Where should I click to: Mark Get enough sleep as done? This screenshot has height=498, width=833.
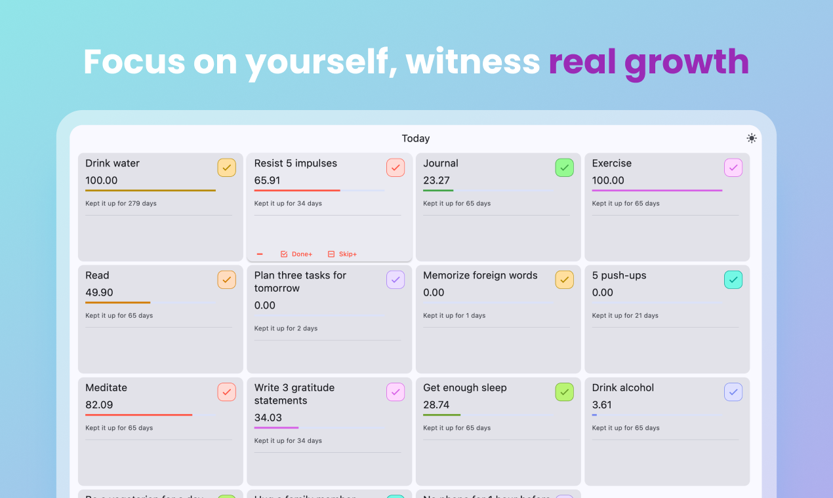[x=564, y=392]
